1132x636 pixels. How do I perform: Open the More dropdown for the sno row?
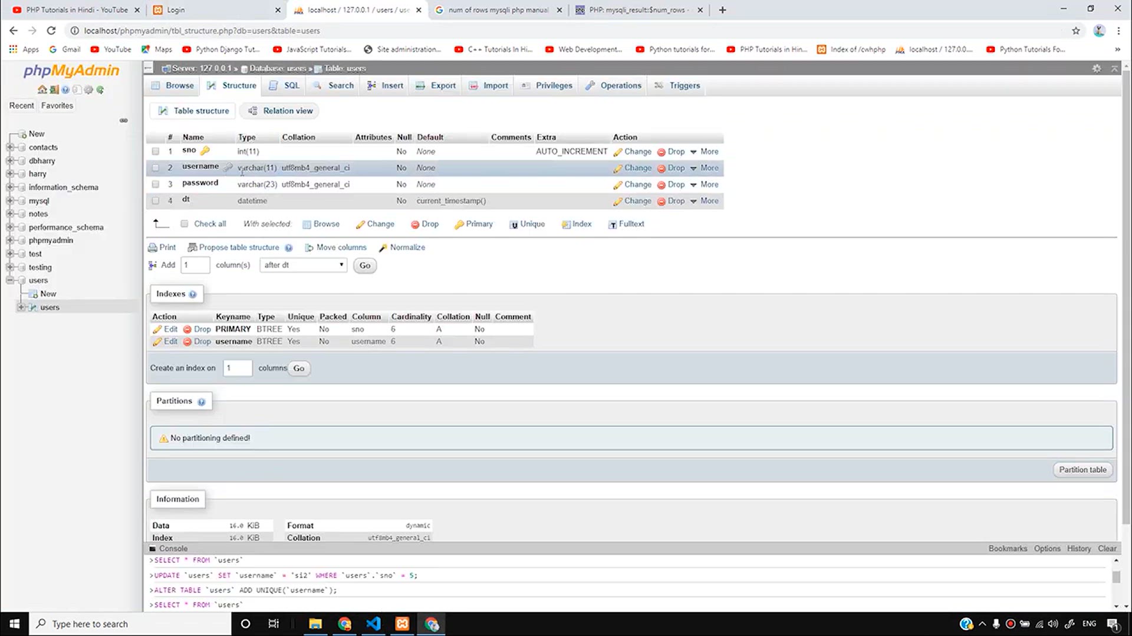tap(705, 151)
